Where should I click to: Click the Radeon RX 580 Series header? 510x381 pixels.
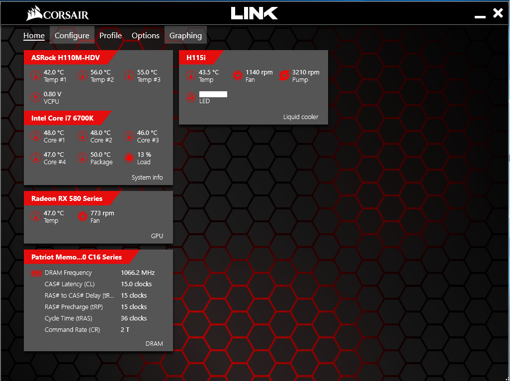[x=67, y=198]
